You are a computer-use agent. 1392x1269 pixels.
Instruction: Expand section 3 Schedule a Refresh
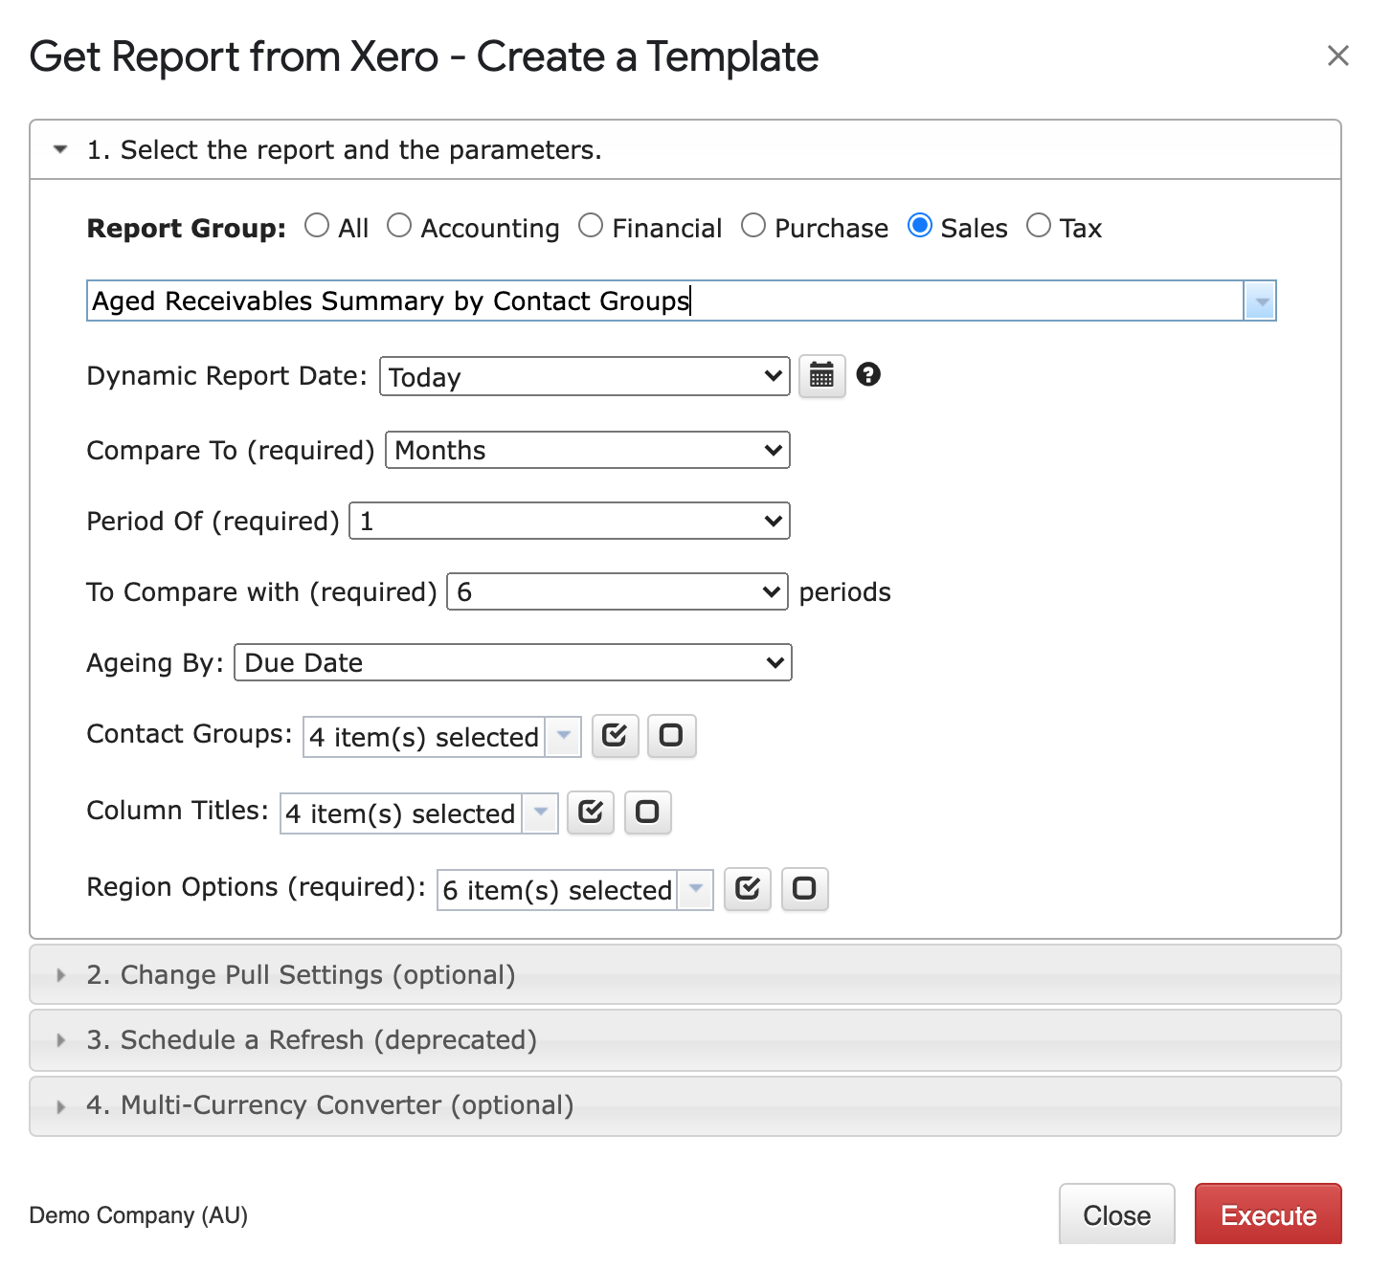pyautogui.click(x=685, y=1039)
